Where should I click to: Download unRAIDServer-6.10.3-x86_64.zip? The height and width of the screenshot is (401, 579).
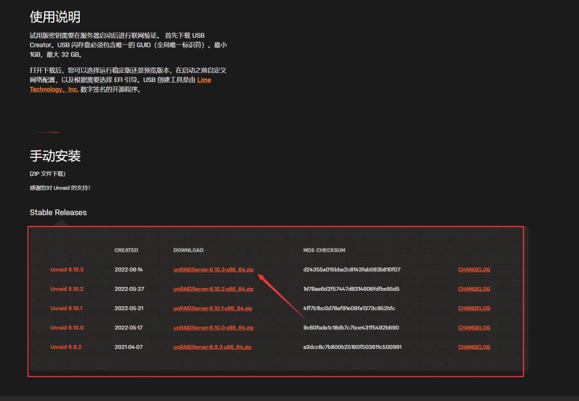213,269
